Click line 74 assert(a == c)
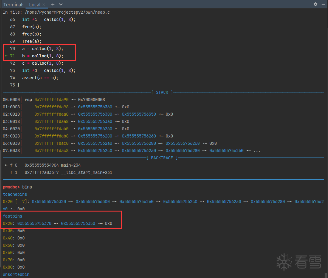Image resolution: width=328 pixels, height=278 pixels. click(40, 78)
